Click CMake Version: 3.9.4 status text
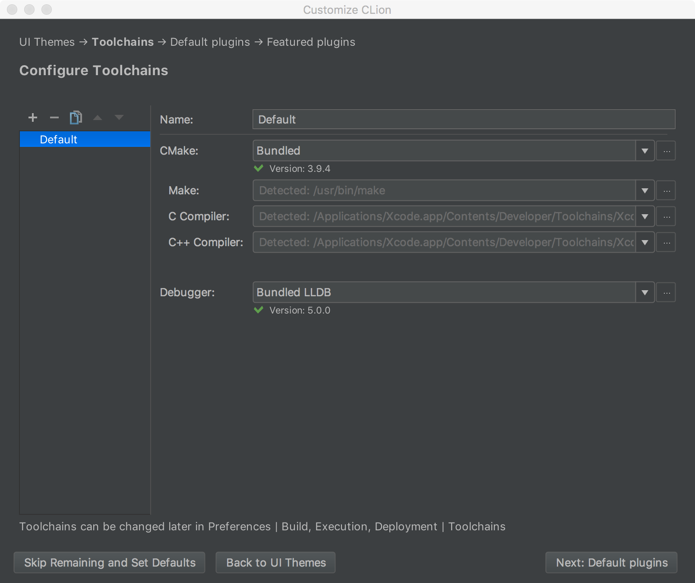The image size is (695, 583). 300,168
